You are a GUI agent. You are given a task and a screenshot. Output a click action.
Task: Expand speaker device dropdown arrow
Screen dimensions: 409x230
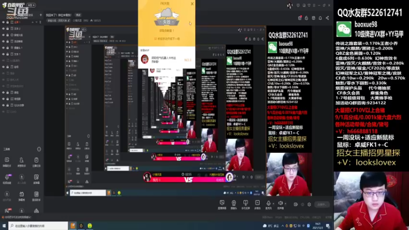point(285,203)
